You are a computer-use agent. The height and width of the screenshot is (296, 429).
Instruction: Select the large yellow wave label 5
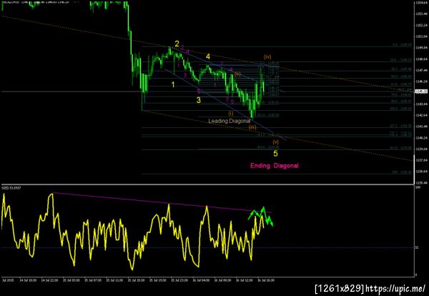[x=275, y=154]
